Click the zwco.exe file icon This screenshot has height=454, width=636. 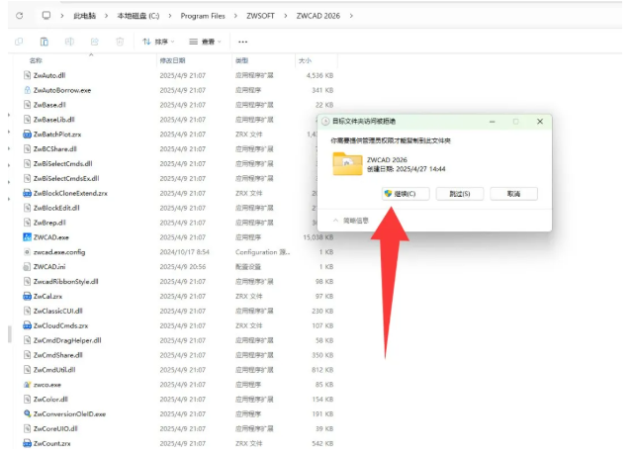tap(26, 384)
